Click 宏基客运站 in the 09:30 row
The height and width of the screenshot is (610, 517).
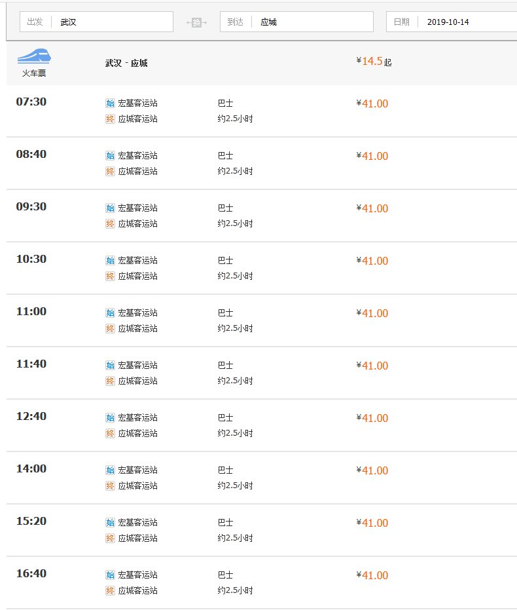(x=138, y=208)
